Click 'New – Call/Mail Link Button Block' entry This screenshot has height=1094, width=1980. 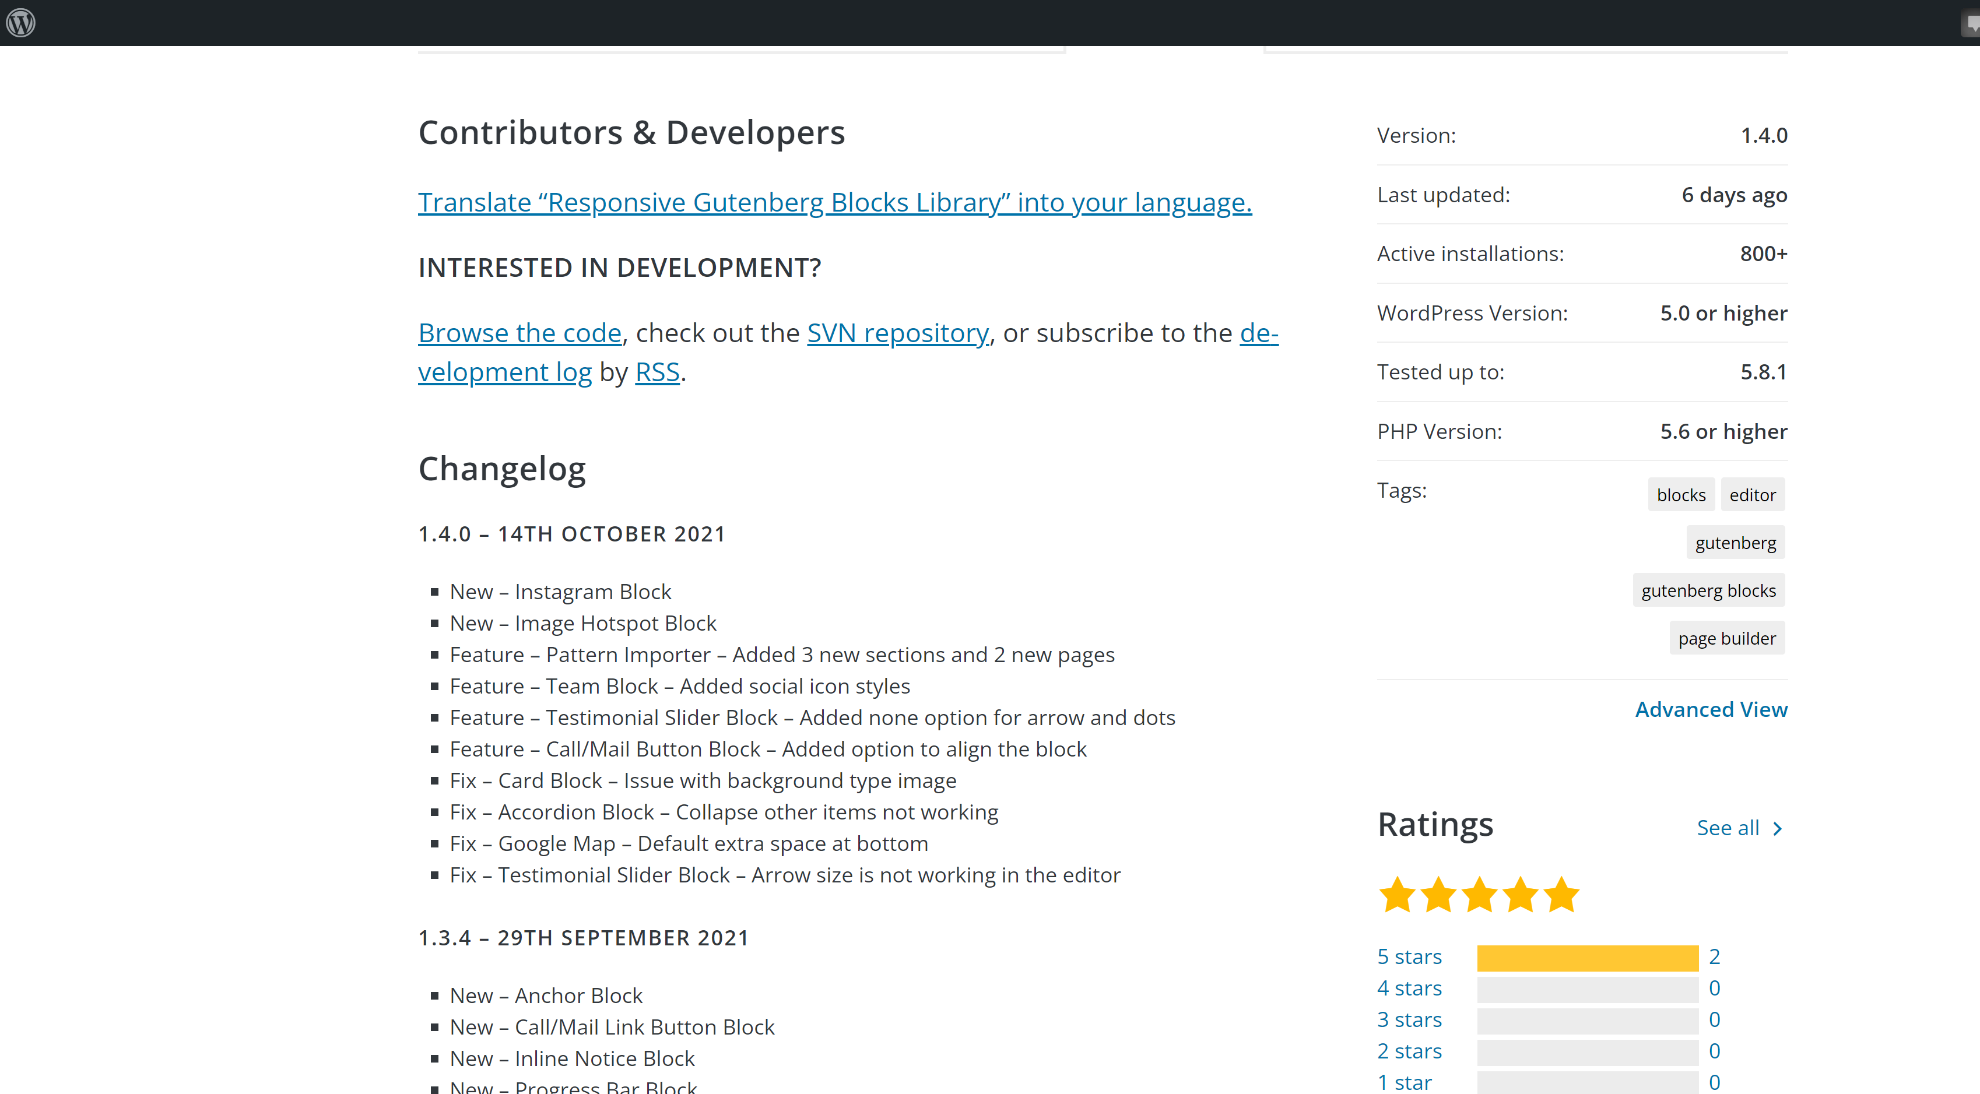pos(612,1027)
